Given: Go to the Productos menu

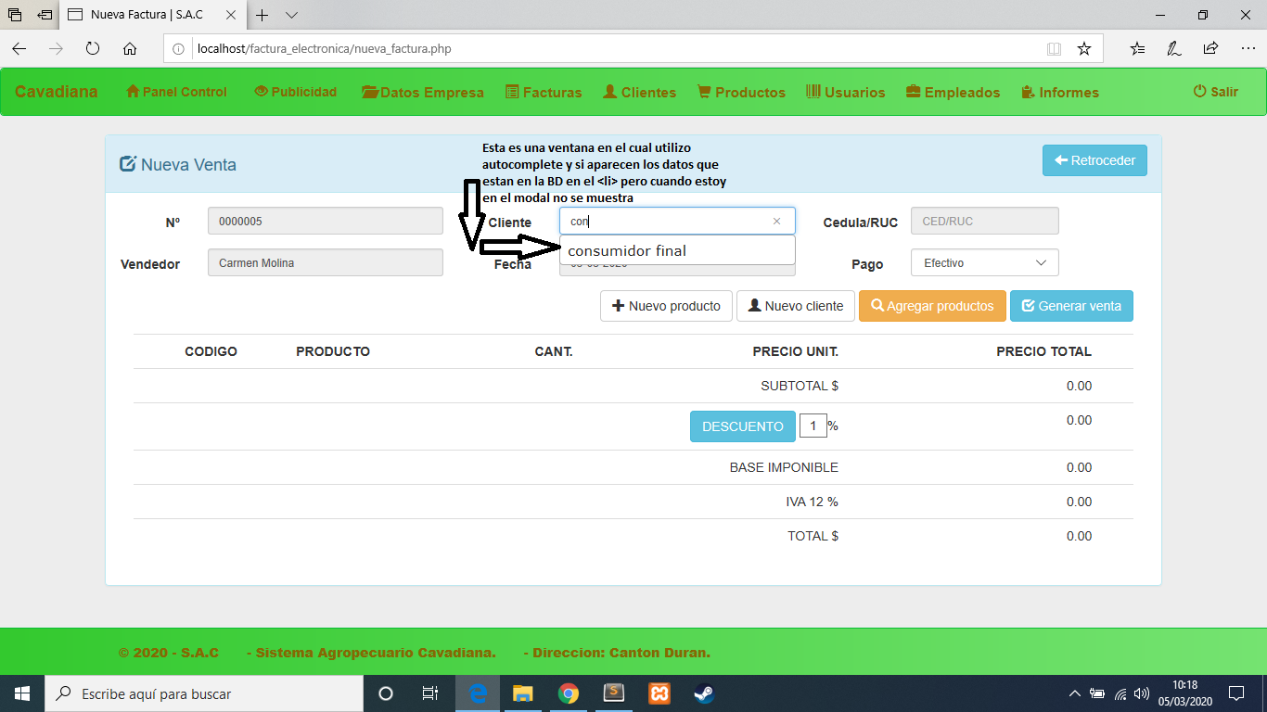Looking at the screenshot, I should click(741, 93).
